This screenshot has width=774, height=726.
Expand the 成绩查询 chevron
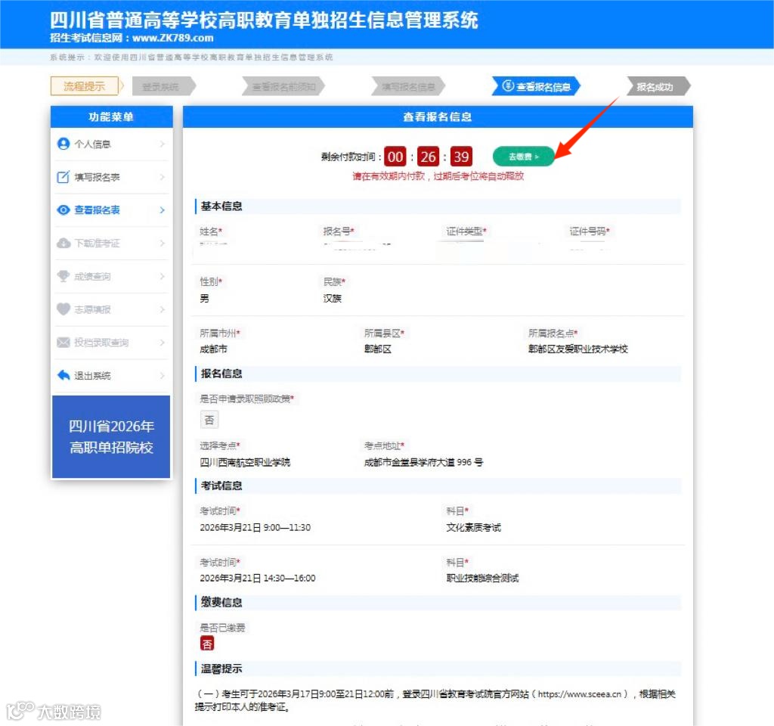(x=163, y=276)
